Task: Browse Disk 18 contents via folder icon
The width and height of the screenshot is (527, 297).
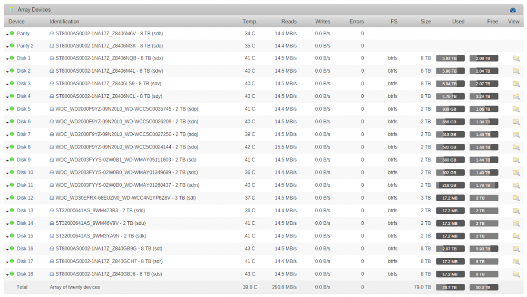Action: [x=516, y=274]
